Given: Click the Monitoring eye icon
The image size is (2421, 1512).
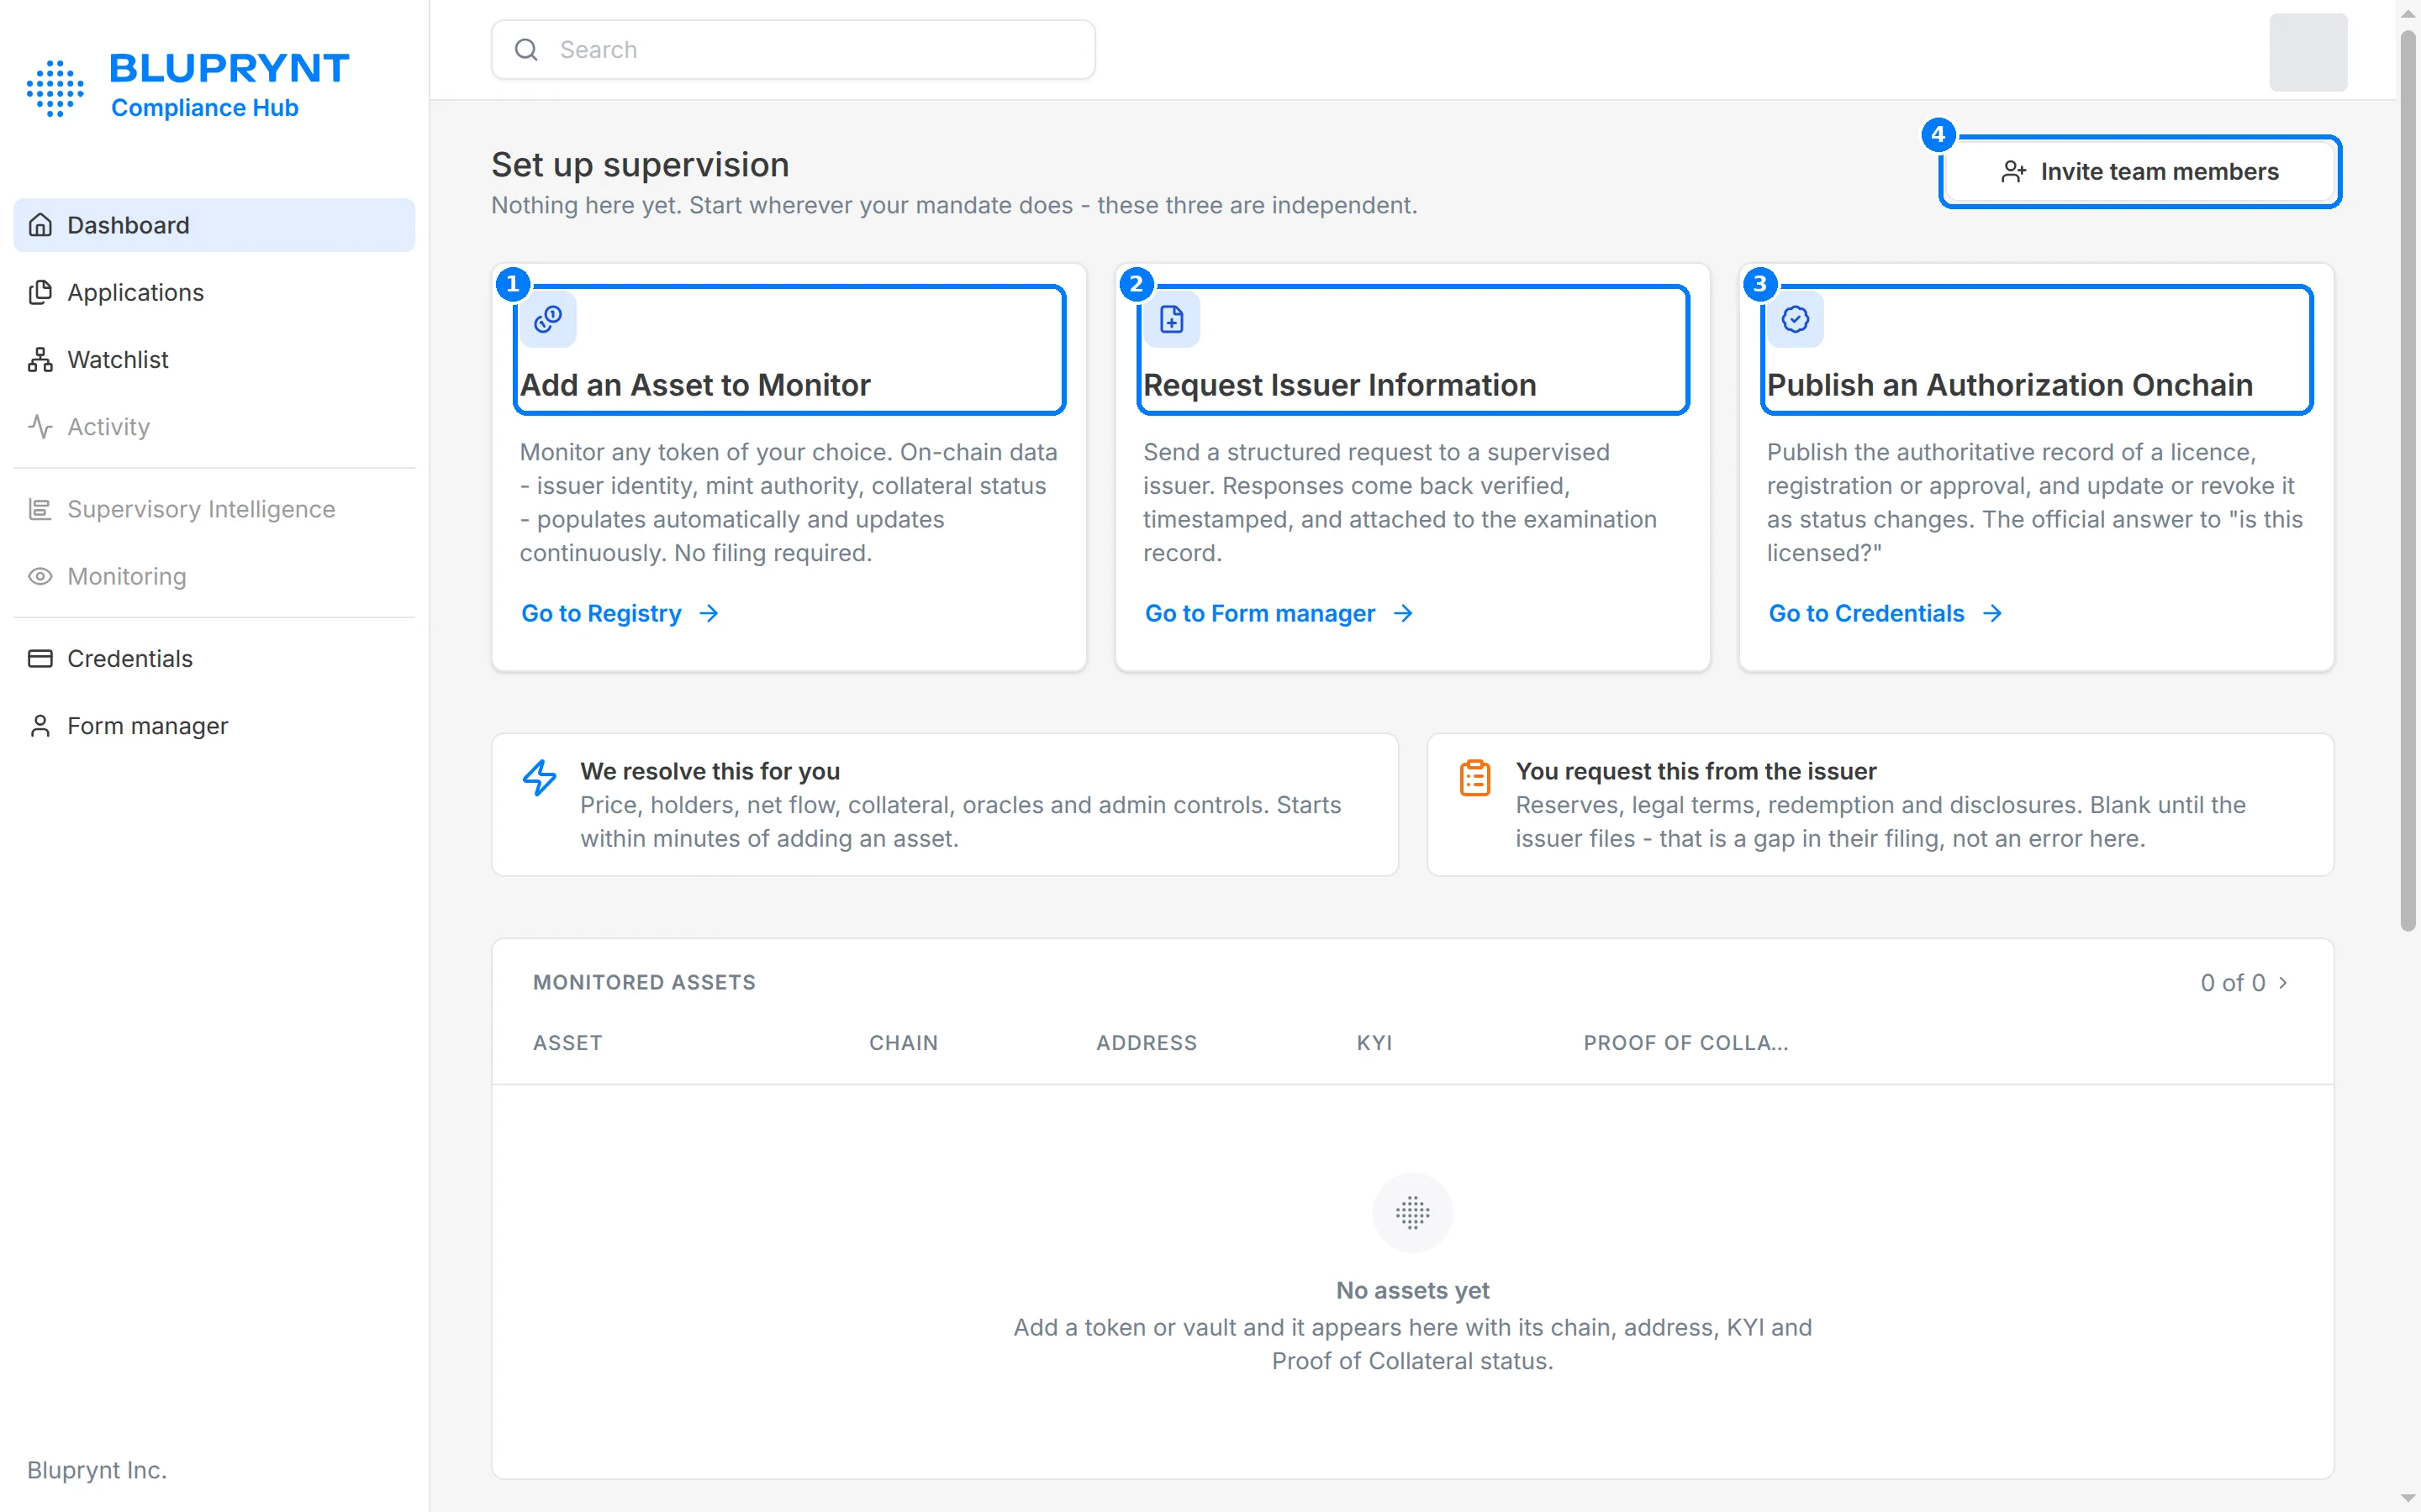Looking at the screenshot, I should pos(40,576).
